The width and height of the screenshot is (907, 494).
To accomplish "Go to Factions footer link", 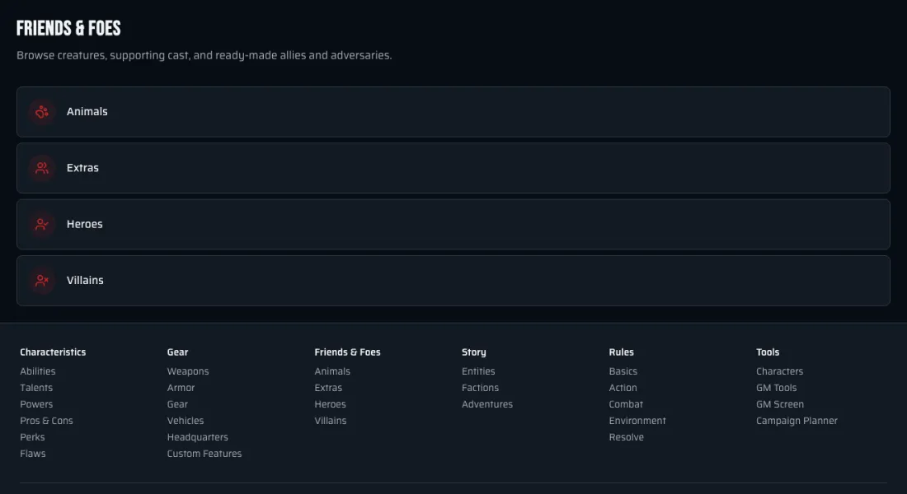I will pyautogui.click(x=480, y=388).
